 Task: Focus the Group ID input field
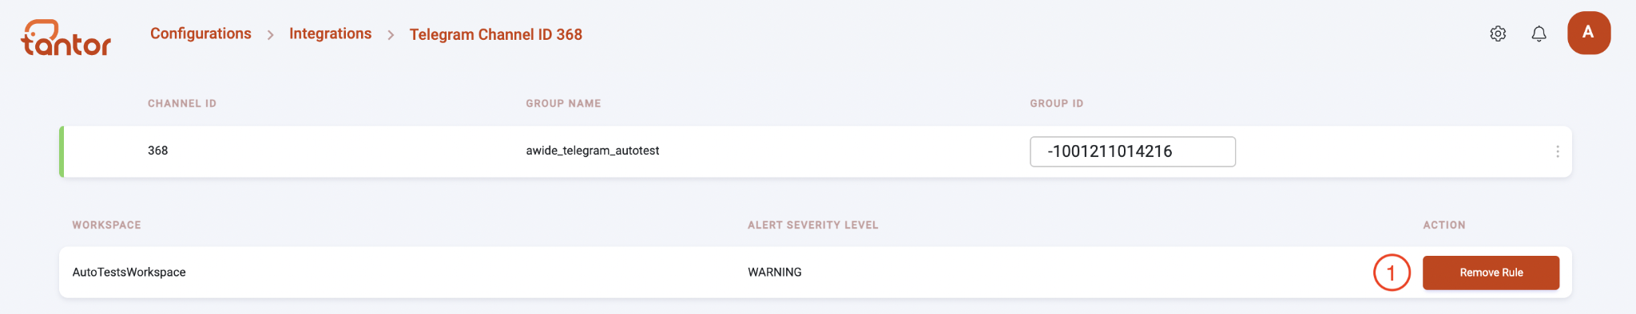click(x=1133, y=151)
